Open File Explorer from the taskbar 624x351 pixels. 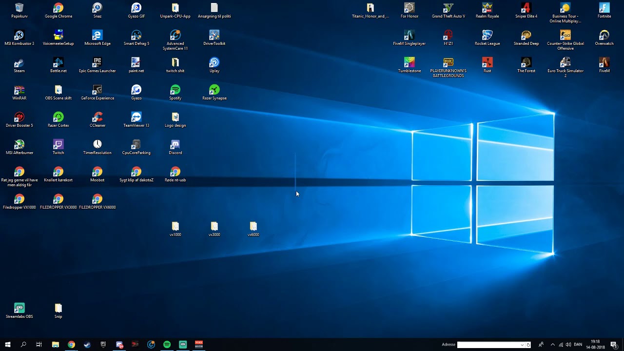pos(56,345)
